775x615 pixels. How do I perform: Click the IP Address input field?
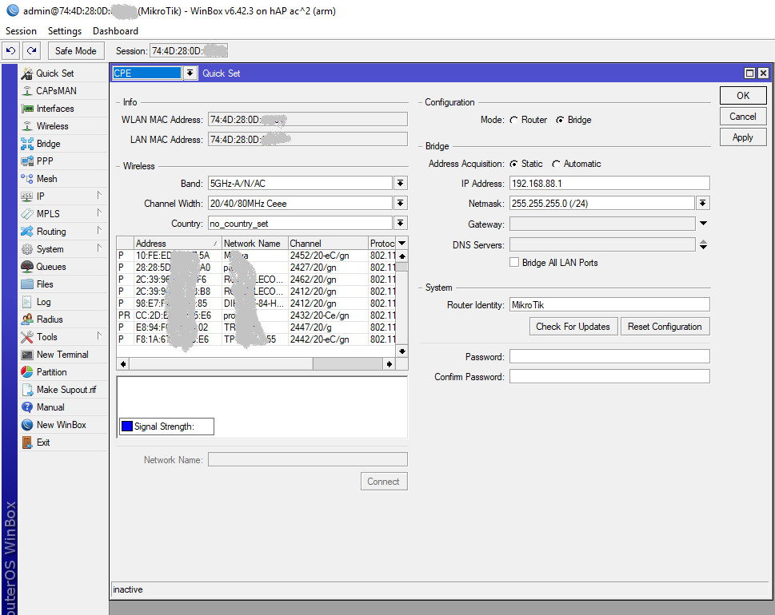pos(609,183)
